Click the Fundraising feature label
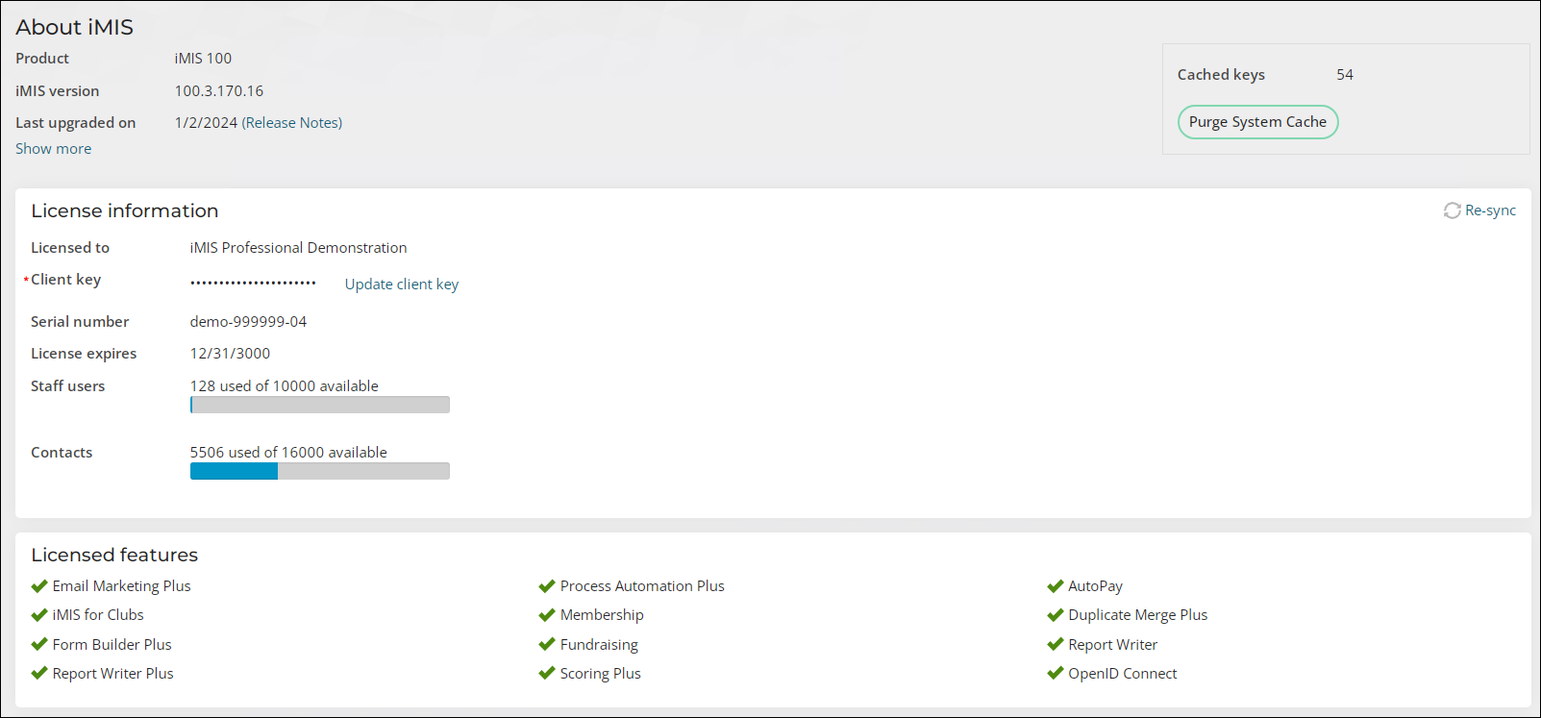 click(x=599, y=645)
